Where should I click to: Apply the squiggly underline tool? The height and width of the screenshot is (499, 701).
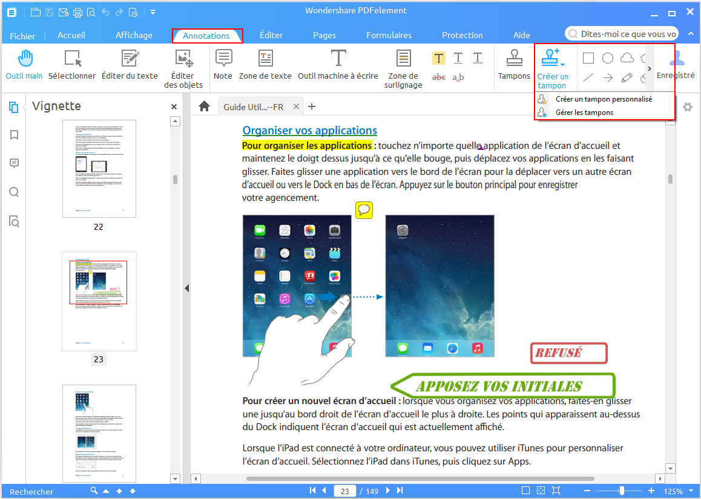(x=478, y=58)
